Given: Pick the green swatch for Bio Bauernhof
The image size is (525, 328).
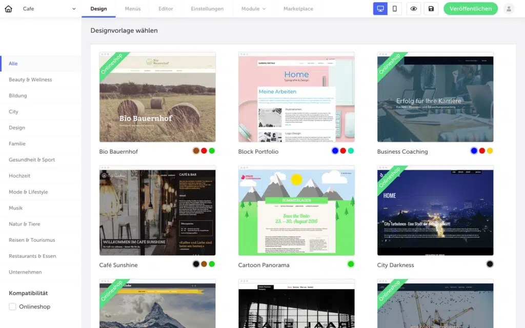Looking at the screenshot, I should coord(212,151).
